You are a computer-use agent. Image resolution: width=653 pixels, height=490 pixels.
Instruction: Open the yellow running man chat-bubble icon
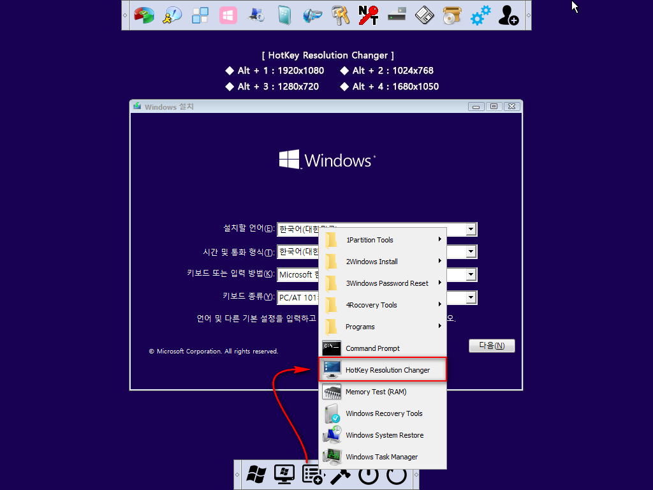pos(172,15)
